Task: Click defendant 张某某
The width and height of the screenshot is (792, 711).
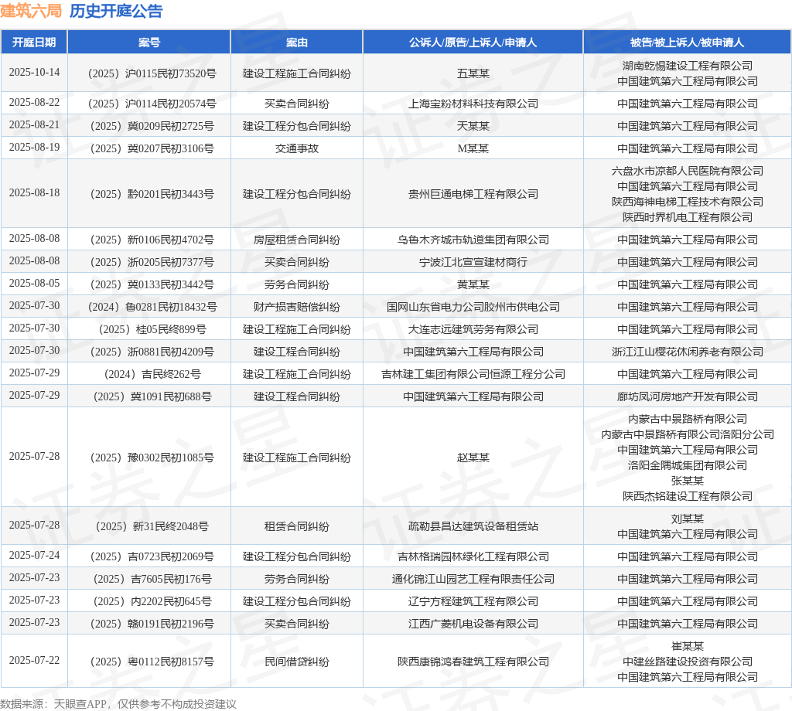Action: pyautogui.click(x=688, y=481)
